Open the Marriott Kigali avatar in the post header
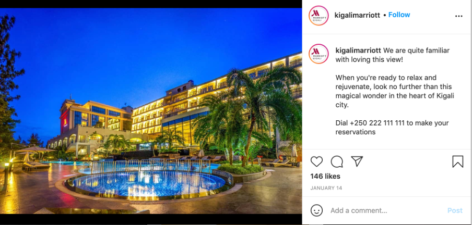 point(318,16)
